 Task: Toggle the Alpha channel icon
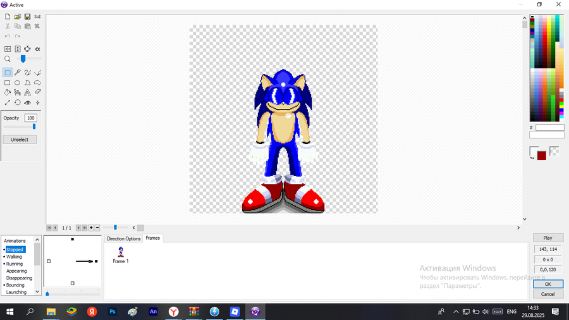(37, 49)
